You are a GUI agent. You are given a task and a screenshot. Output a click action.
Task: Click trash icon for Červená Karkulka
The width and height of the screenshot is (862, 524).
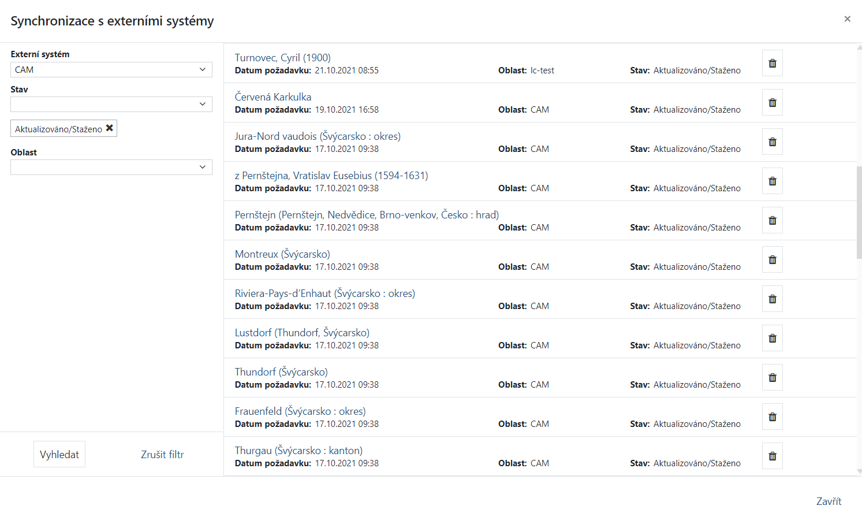772,103
